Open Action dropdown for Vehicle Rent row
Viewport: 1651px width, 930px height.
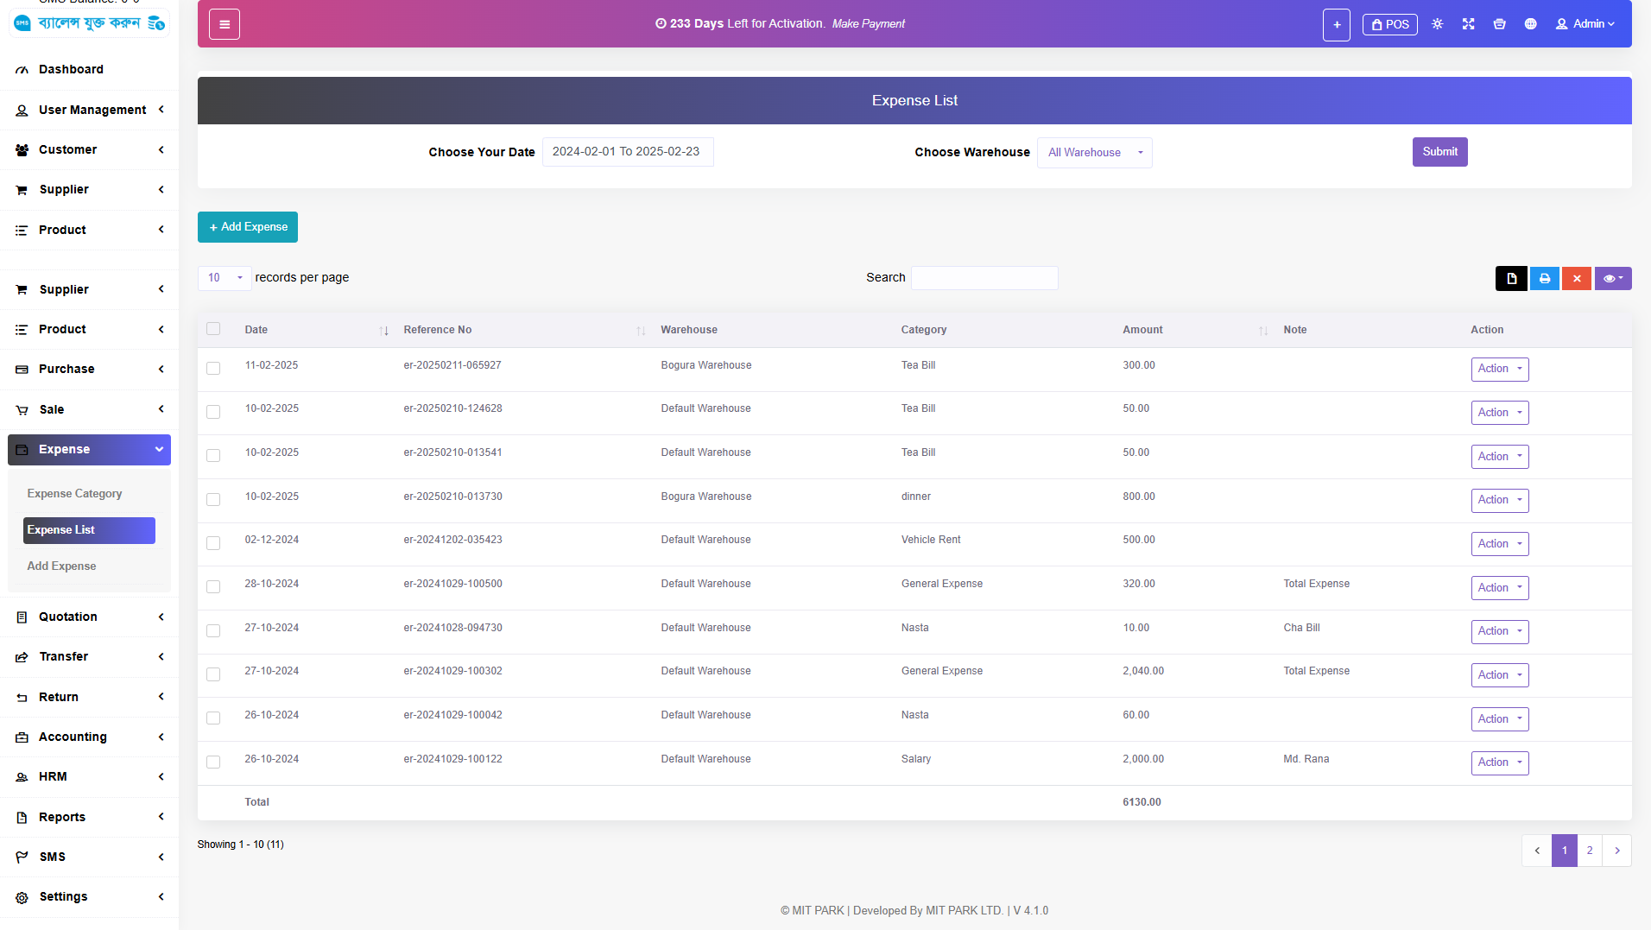click(x=1499, y=544)
